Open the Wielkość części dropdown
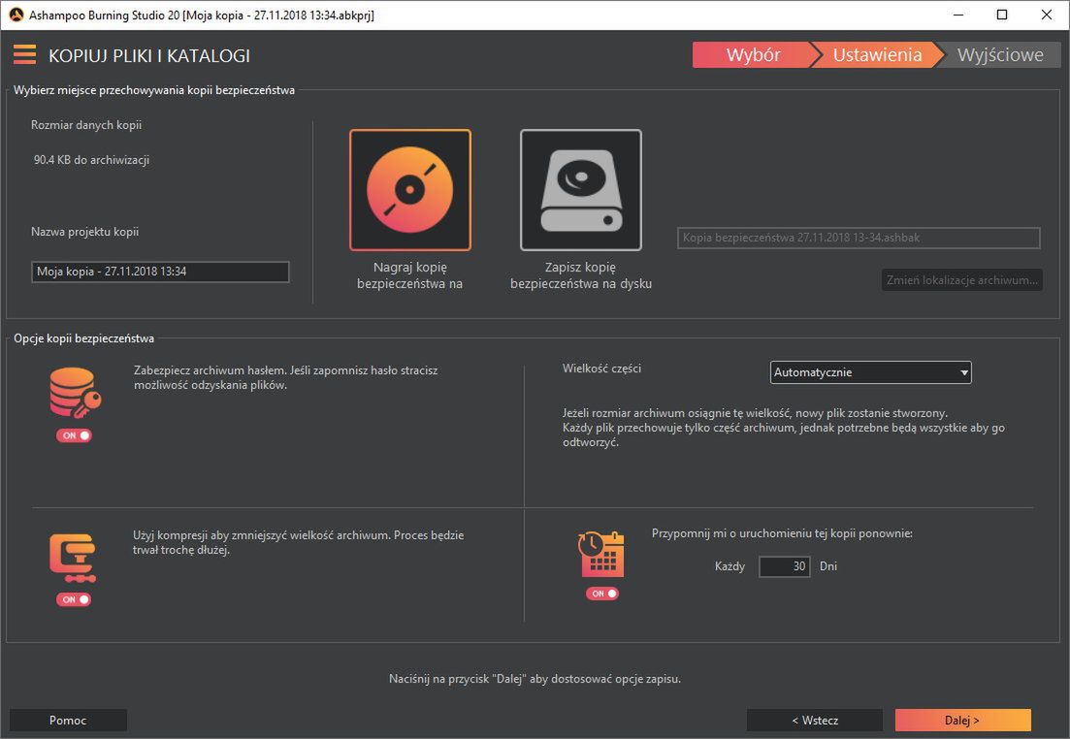Viewport: 1070px width, 739px height. (871, 372)
